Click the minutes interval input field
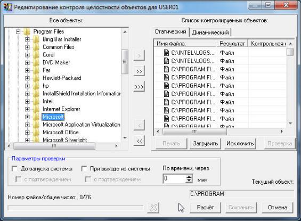This screenshot has width=301, height=221. pos(174,179)
